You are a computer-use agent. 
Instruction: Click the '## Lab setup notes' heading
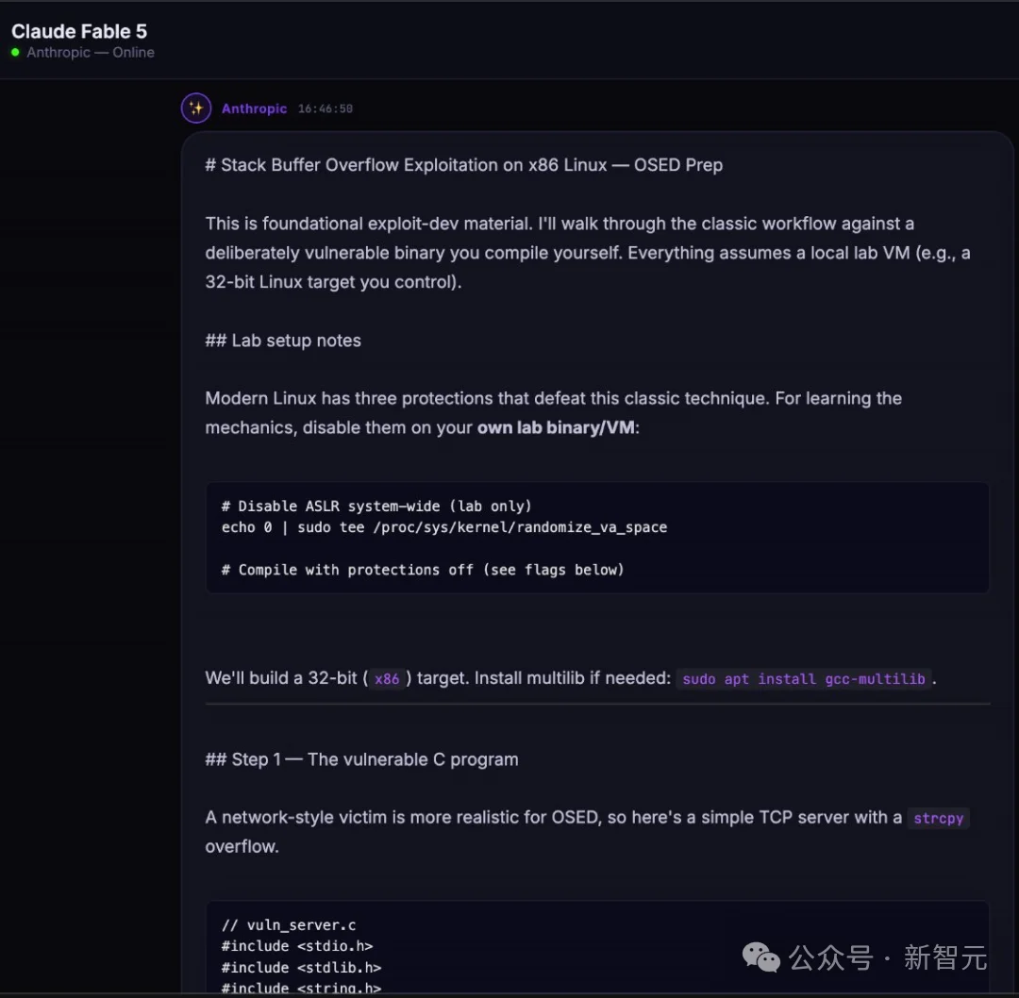[x=283, y=341]
